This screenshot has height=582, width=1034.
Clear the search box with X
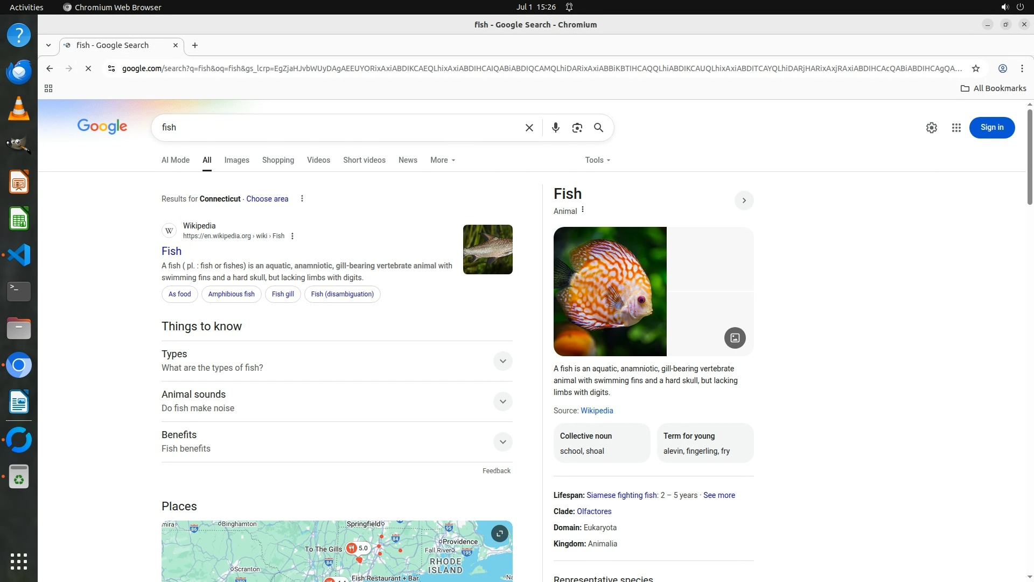pos(529,128)
